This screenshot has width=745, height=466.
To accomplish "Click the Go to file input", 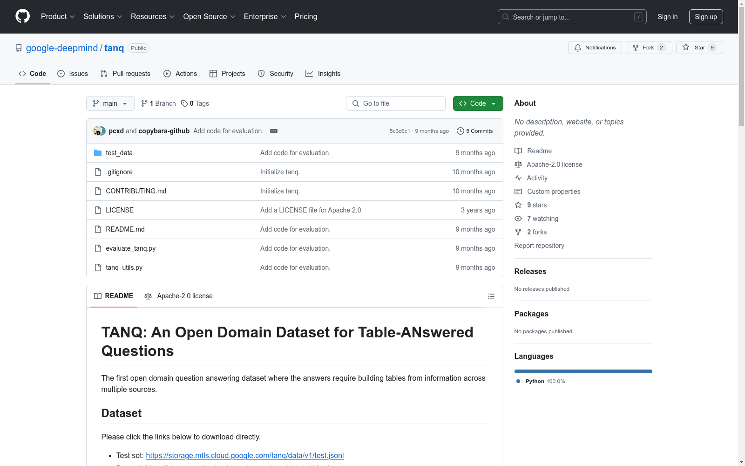I will click(396, 103).
